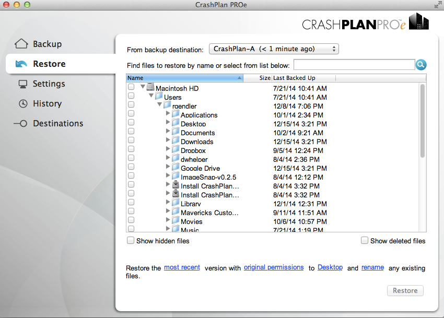Click the dwhelper folder icon
Image resolution: width=444 pixels, height=318 pixels.
176,158
